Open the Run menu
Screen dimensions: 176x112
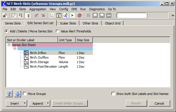[x=83, y=9]
